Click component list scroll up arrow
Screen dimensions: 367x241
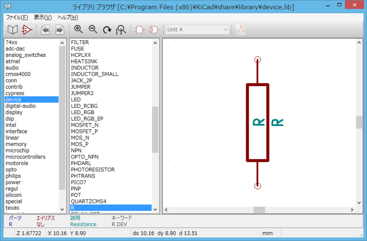point(155,43)
